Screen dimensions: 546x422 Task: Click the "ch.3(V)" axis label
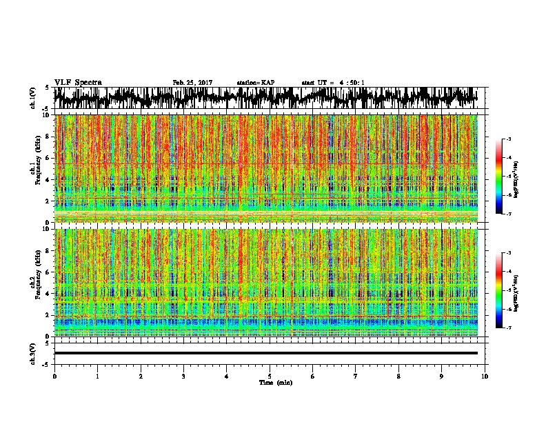pyautogui.click(x=33, y=354)
